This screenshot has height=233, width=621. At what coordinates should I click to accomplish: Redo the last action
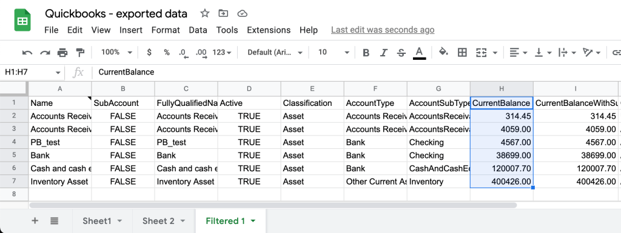coord(45,53)
